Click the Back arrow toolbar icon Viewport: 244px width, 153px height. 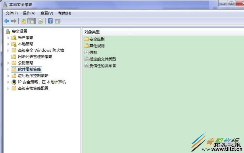click(7, 21)
